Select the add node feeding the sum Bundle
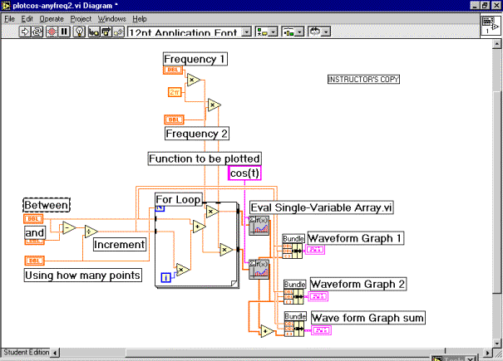This screenshot has height=361, width=503. (x=267, y=331)
